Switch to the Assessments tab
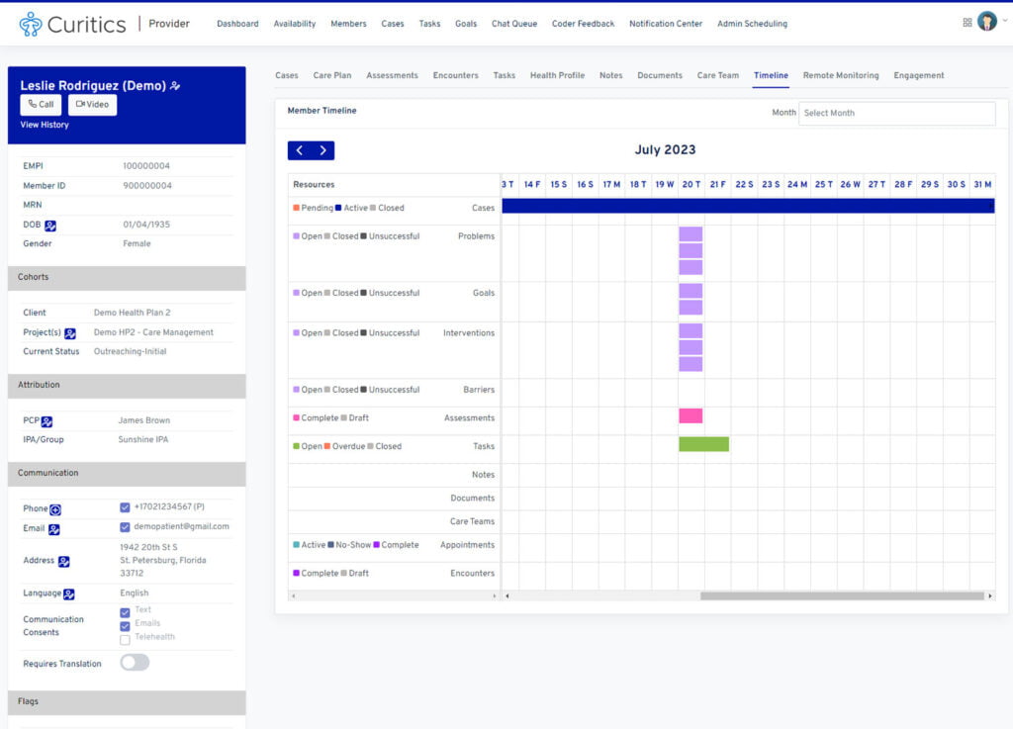The width and height of the screenshot is (1013, 729). pyautogui.click(x=392, y=75)
